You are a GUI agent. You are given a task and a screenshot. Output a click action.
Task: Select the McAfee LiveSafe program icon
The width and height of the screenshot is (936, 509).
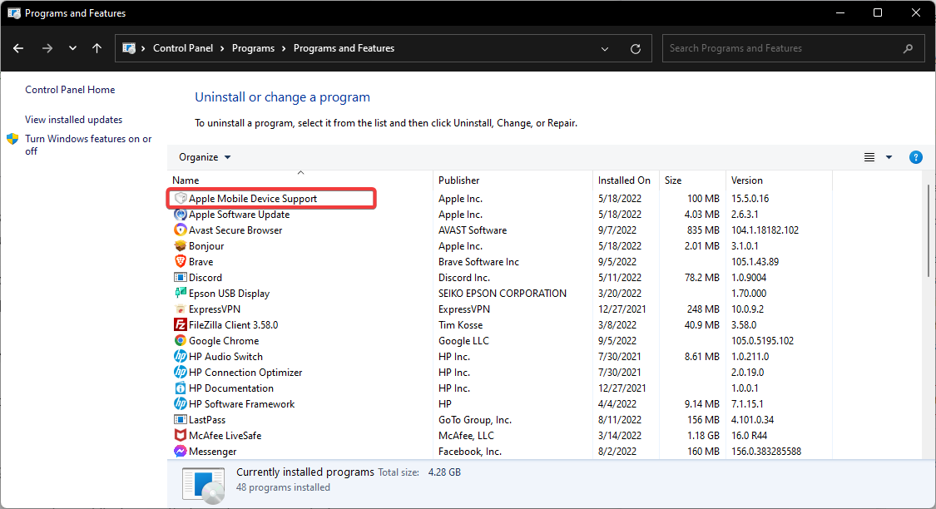coord(181,436)
